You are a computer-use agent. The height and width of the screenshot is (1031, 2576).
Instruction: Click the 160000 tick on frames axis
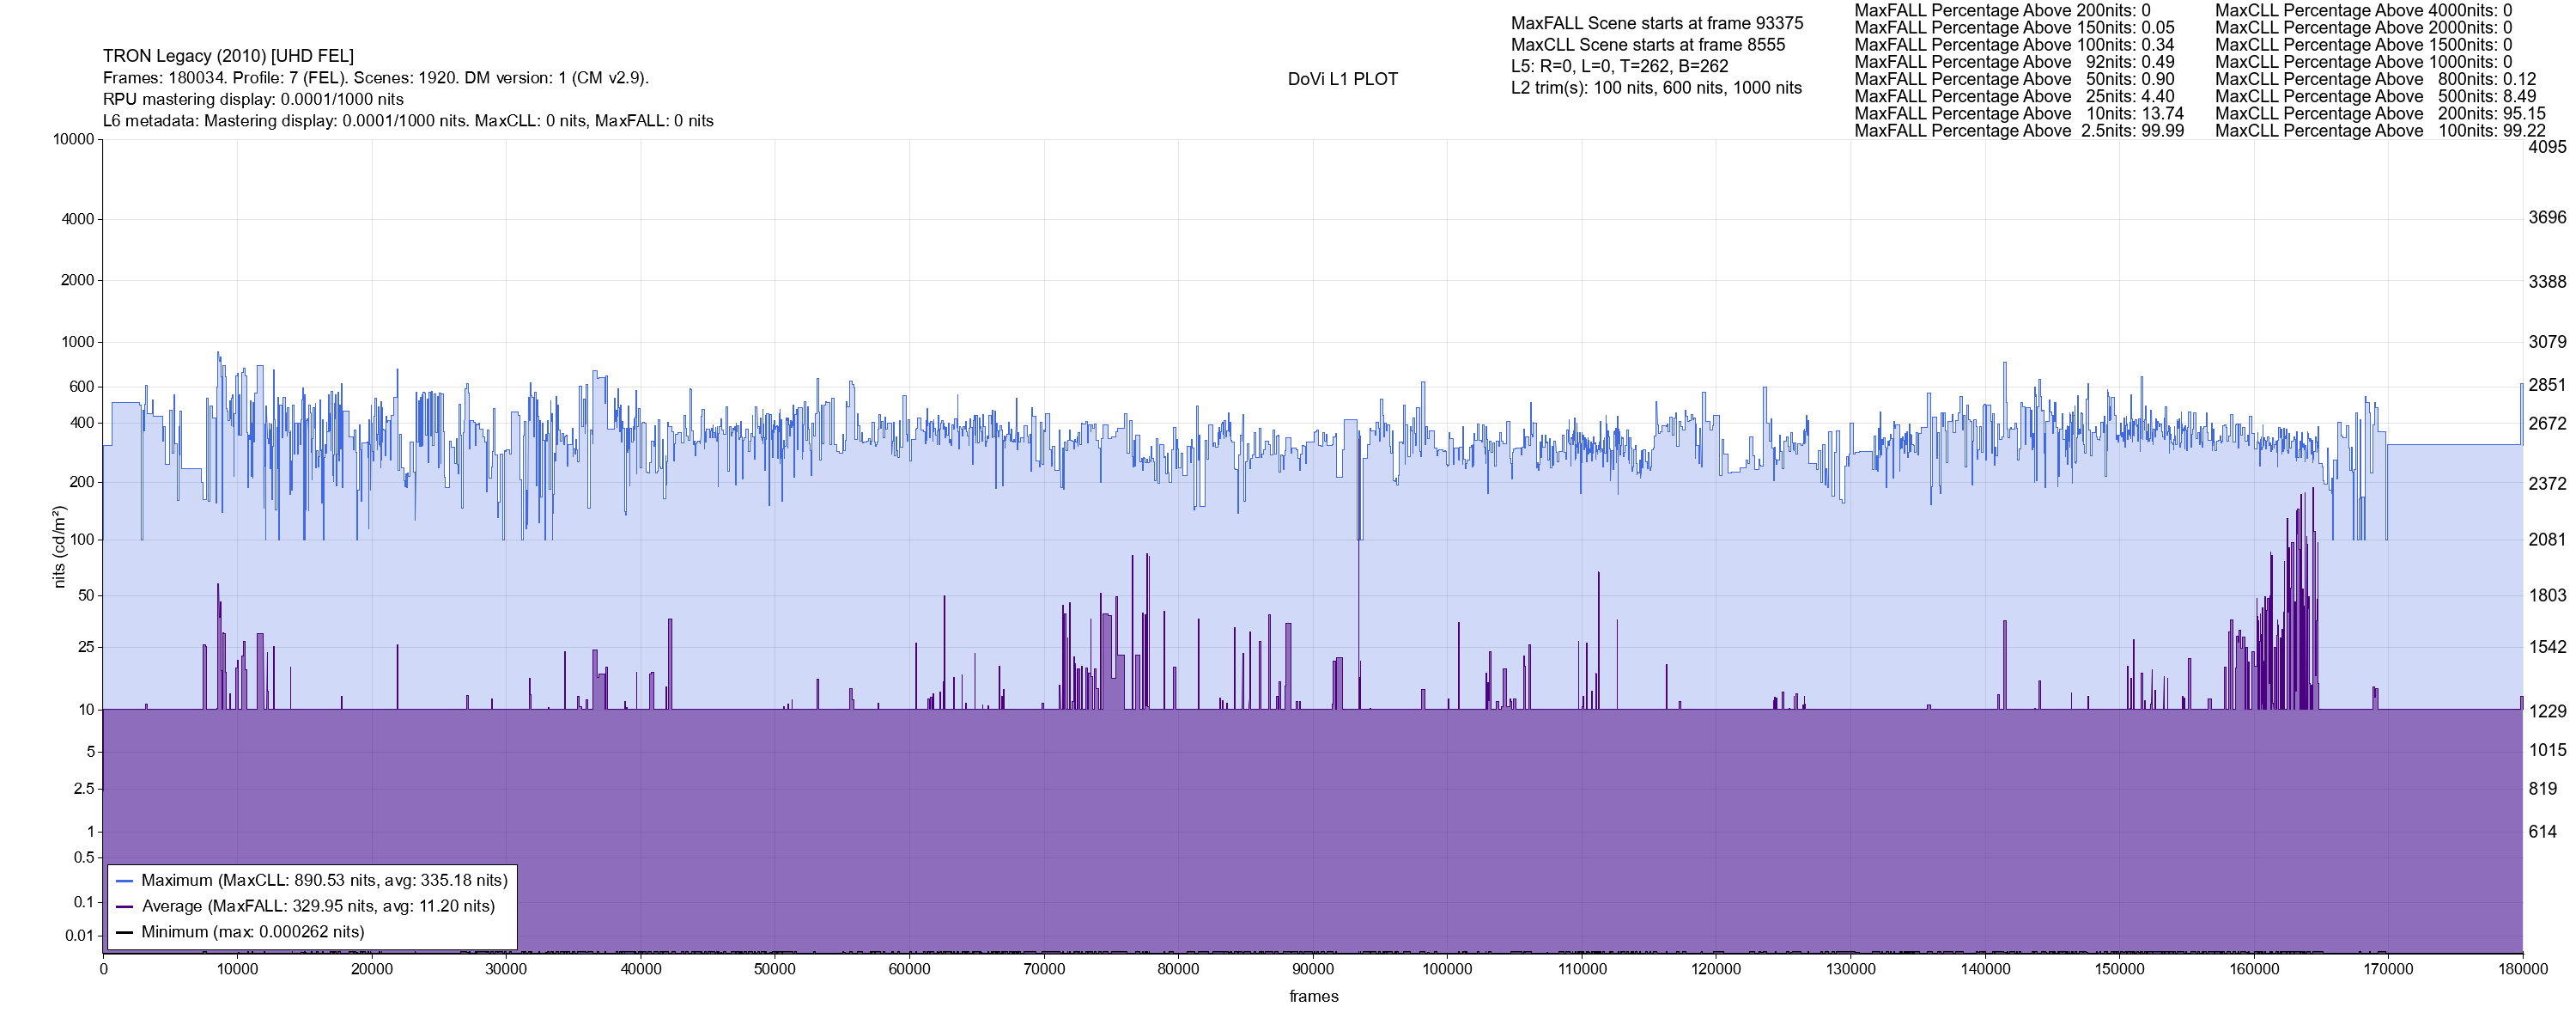tap(2254, 969)
